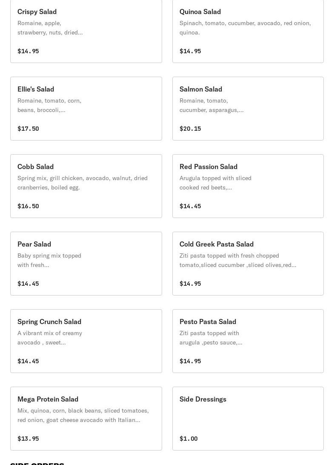The image size is (334, 465).
Task: Click the $17.50 price on Ellie's Salad
Action: tap(28, 129)
